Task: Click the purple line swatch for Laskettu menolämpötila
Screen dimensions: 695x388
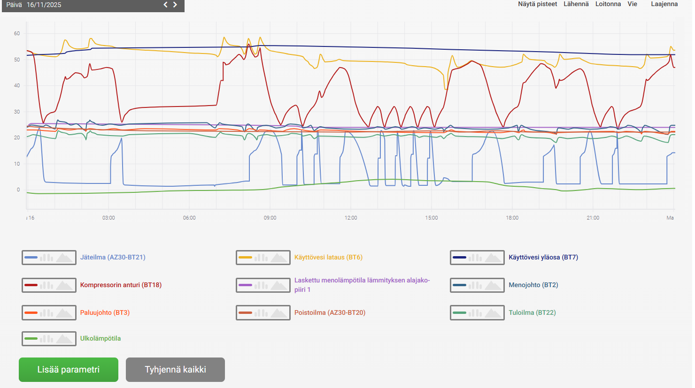Action: pyautogui.click(x=245, y=285)
